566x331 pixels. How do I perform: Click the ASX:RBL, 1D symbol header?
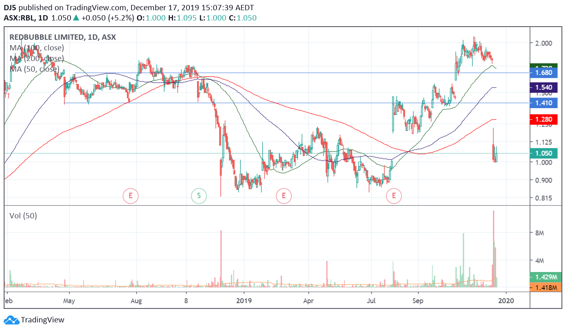[26, 18]
